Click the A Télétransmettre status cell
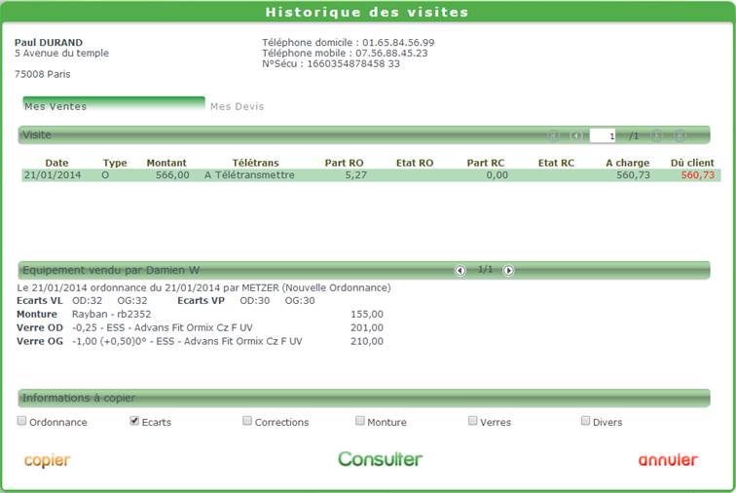This screenshot has height=493, width=736. tap(249, 175)
